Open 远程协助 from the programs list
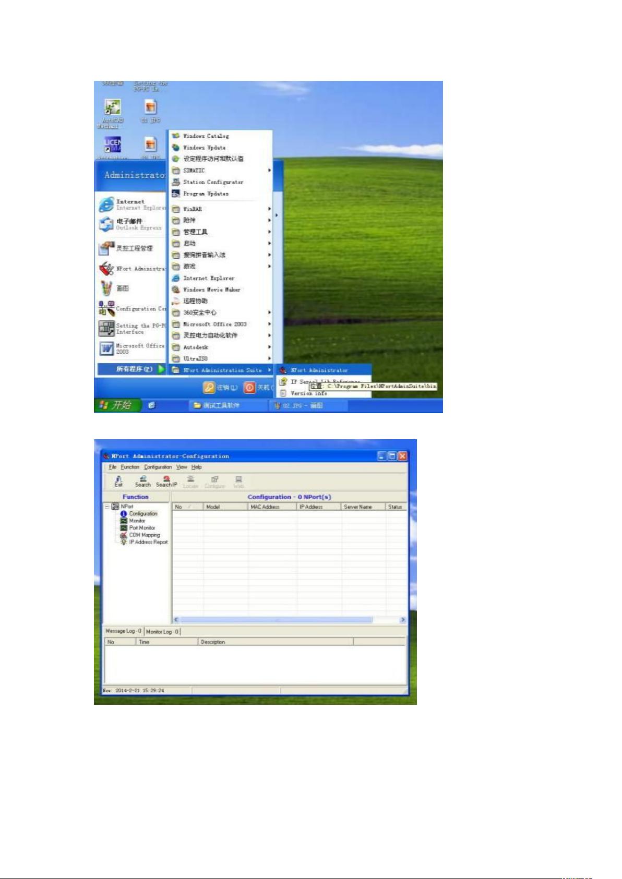The height and width of the screenshot is (879, 622). coord(221,301)
